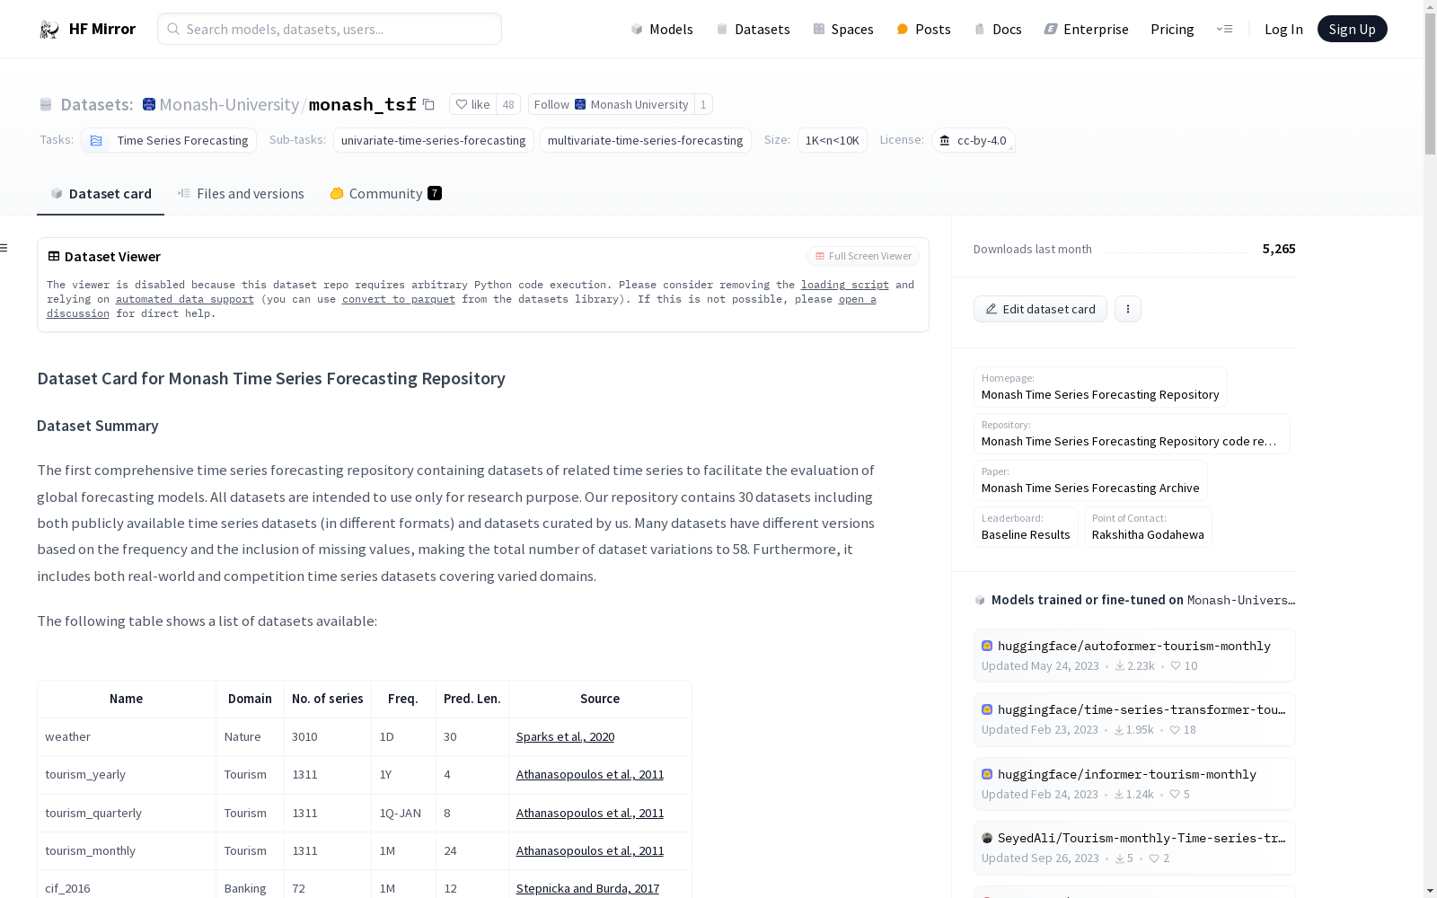The image size is (1437, 898).
Task: Click the Datasets breadcrumb label
Action: 96,104
